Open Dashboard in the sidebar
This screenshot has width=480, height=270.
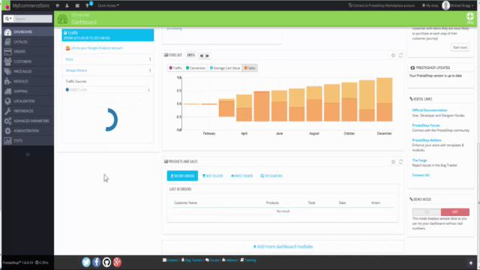(x=28, y=31)
